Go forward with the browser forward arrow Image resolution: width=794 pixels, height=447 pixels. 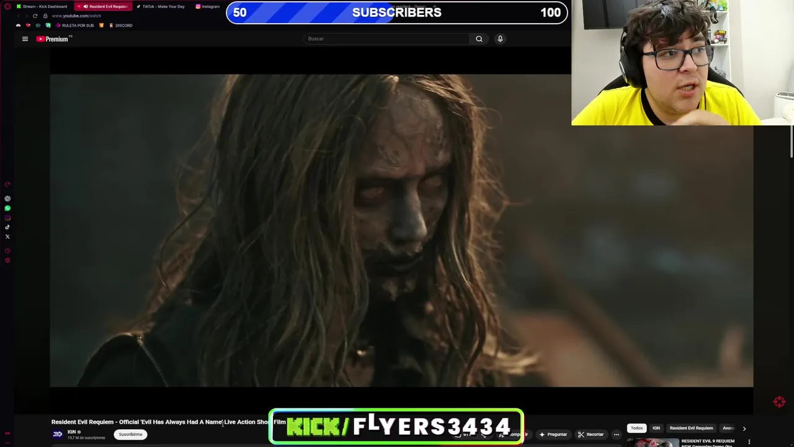(x=27, y=16)
